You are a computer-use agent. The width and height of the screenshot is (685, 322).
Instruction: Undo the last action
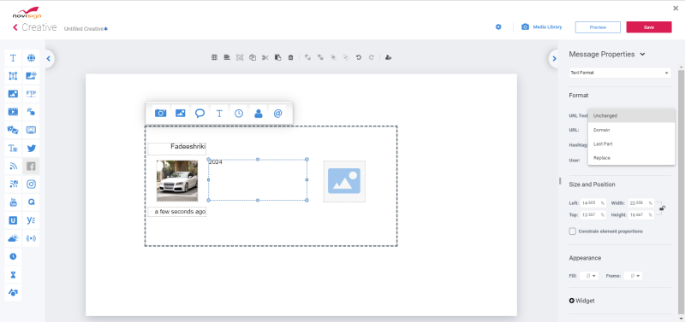(359, 57)
